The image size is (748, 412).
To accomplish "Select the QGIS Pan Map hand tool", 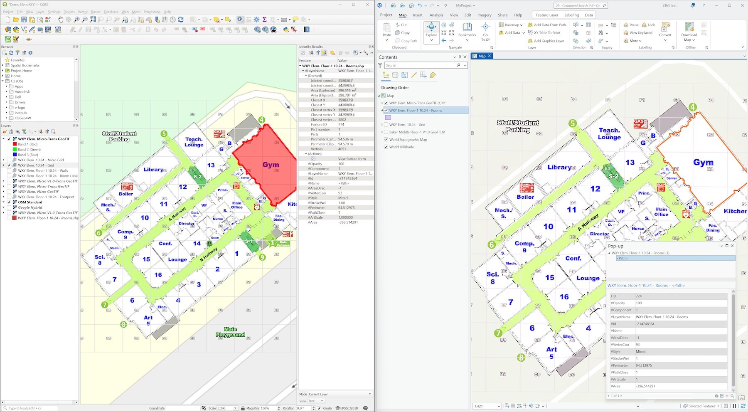I will [x=61, y=20].
